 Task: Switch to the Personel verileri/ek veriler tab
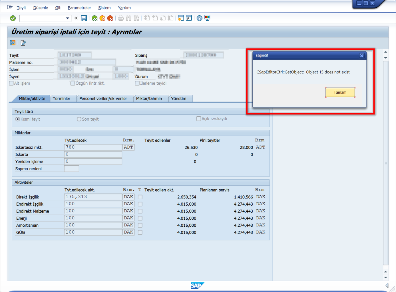click(x=103, y=99)
